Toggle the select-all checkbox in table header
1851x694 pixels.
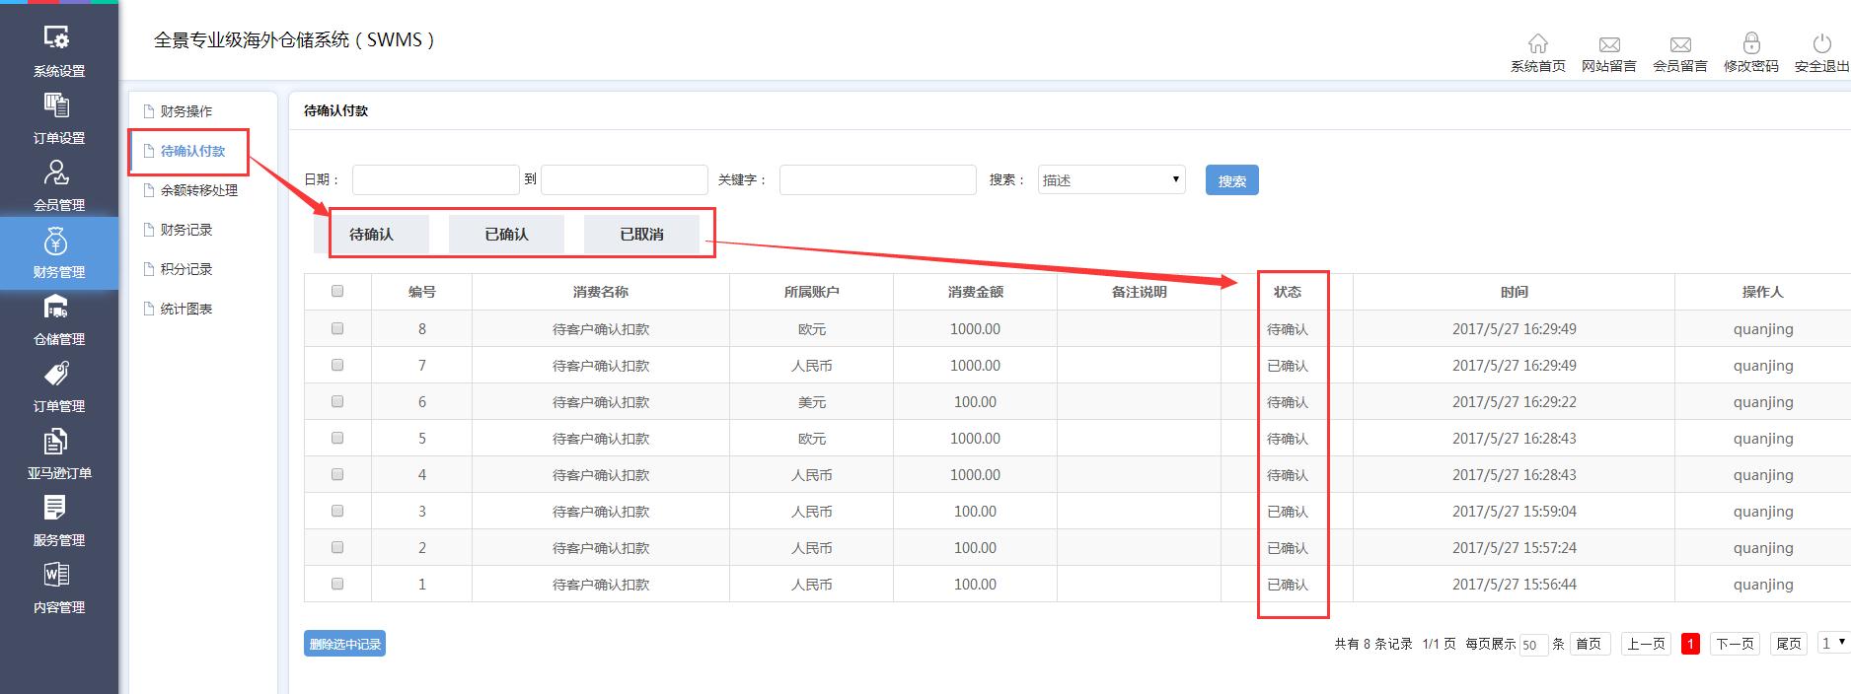tap(337, 291)
